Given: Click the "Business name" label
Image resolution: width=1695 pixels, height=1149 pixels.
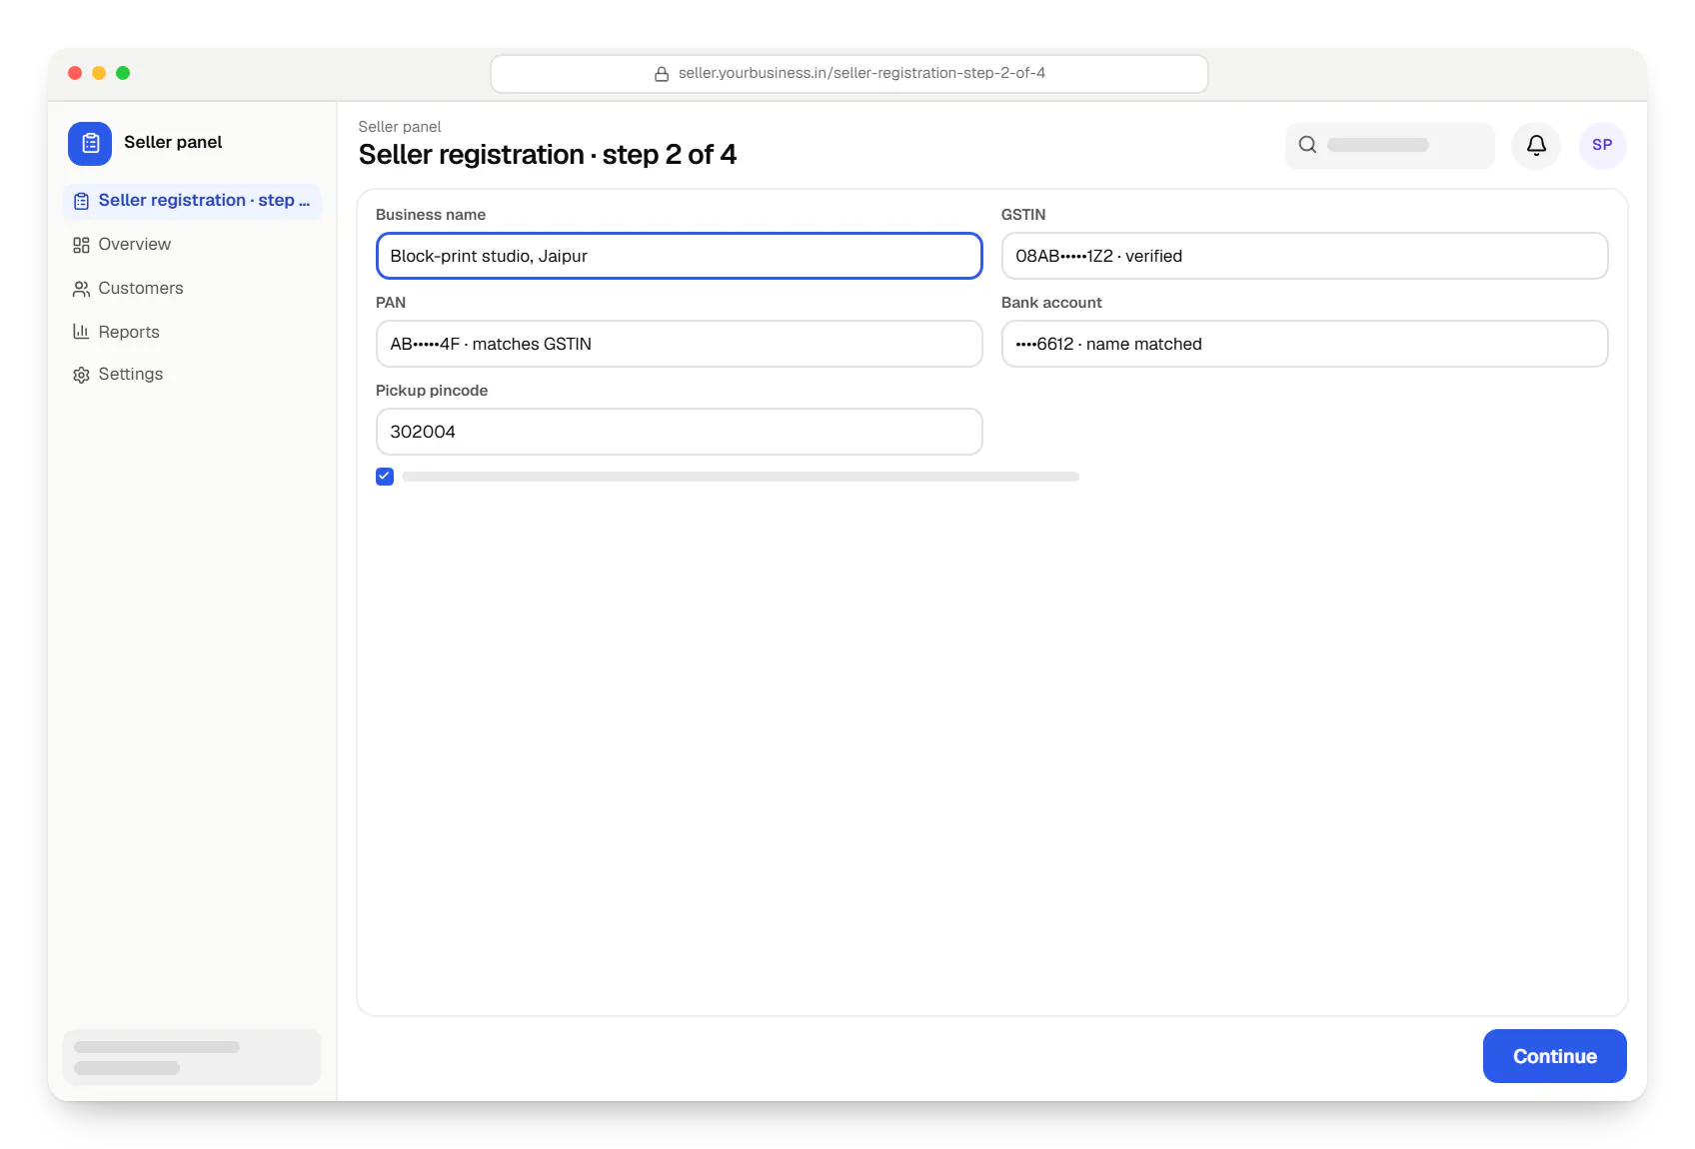Looking at the screenshot, I should pyautogui.click(x=431, y=215).
